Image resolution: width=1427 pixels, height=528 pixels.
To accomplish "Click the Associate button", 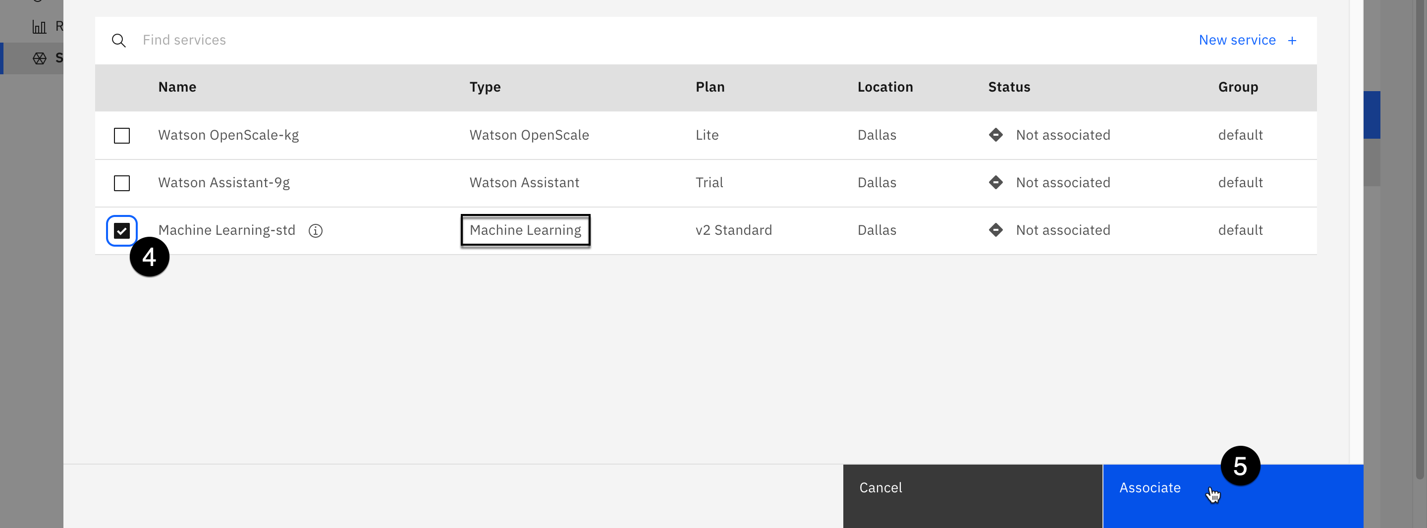I will pyautogui.click(x=1233, y=496).
